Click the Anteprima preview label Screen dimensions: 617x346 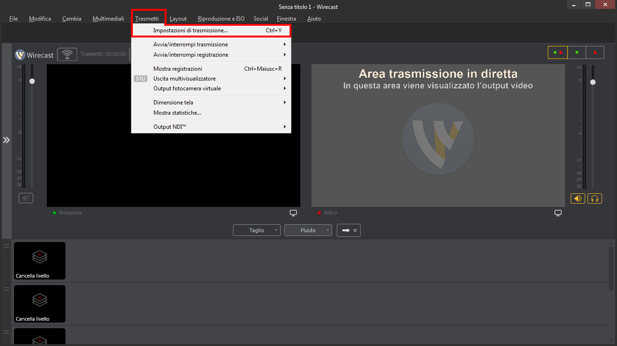point(70,213)
